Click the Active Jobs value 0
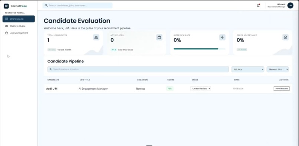The height and width of the screenshot is (146, 299). (x=112, y=40)
